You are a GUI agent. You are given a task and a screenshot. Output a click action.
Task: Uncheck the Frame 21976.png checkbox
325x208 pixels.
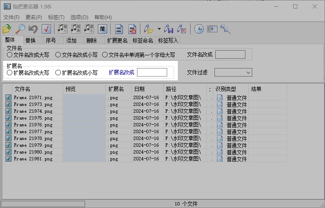point(8,125)
